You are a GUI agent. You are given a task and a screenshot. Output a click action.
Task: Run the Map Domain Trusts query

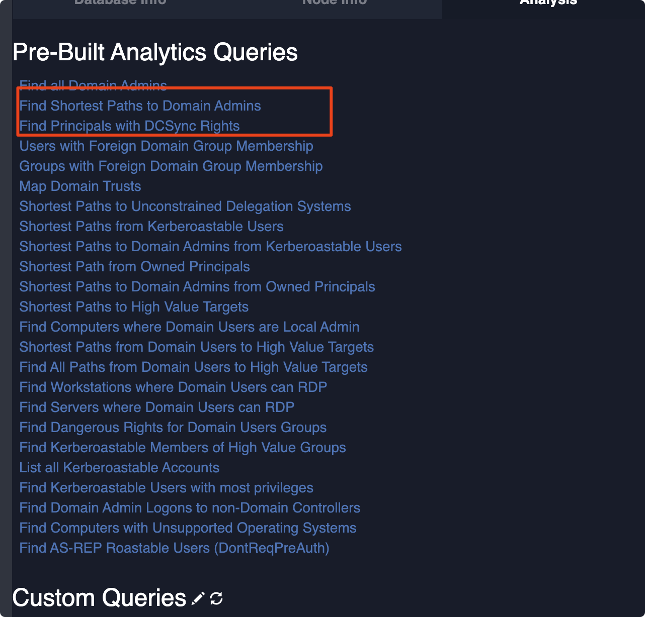tap(80, 186)
